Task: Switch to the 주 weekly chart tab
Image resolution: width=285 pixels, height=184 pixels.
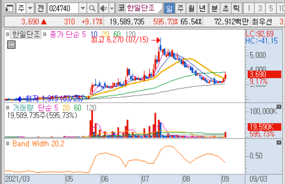Action: [180, 8]
